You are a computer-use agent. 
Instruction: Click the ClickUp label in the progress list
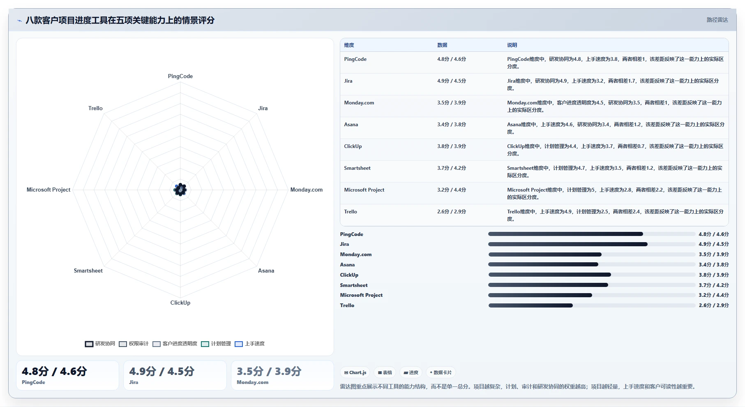tap(349, 275)
